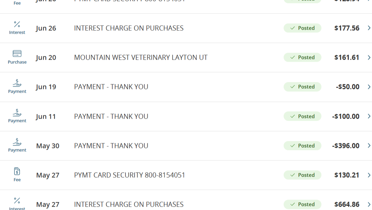Open MOUNTAIN WEST VETERINARY LAYTON UT transaction
This screenshot has height=210, width=372.
click(x=141, y=58)
